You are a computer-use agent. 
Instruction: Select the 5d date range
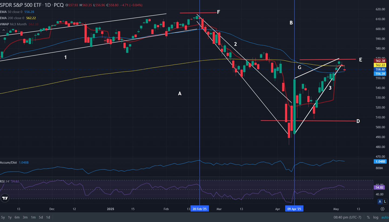41,217
